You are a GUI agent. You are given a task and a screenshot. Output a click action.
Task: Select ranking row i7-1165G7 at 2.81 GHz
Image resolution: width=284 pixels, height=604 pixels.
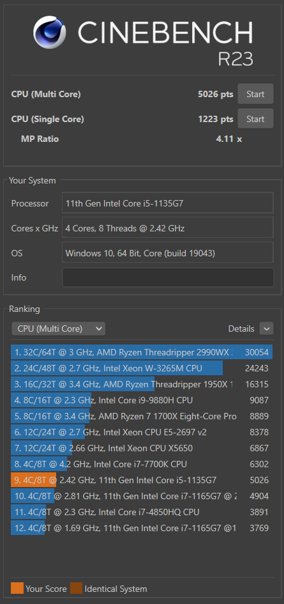pos(142,496)
